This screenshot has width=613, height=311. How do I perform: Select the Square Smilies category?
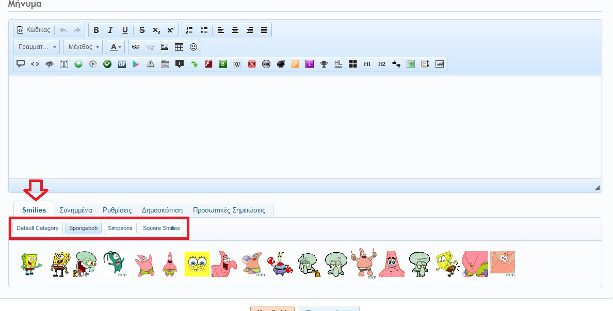(x=162, y=228)
